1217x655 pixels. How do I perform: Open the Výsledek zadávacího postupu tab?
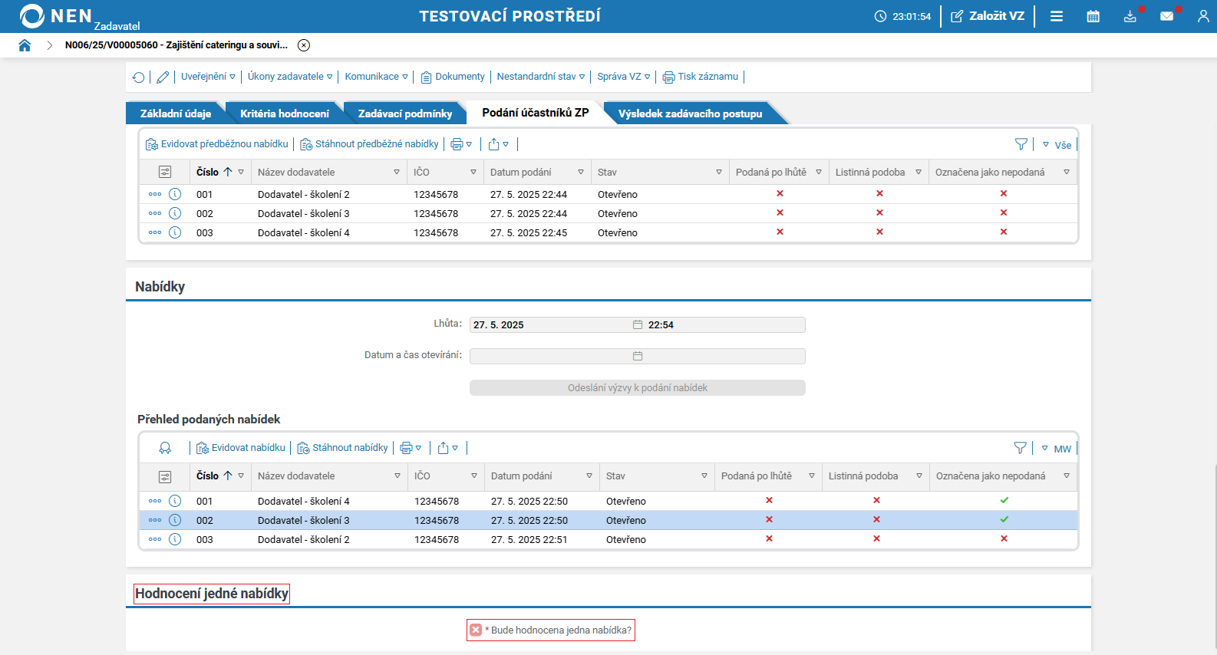(x=690, y=114)
